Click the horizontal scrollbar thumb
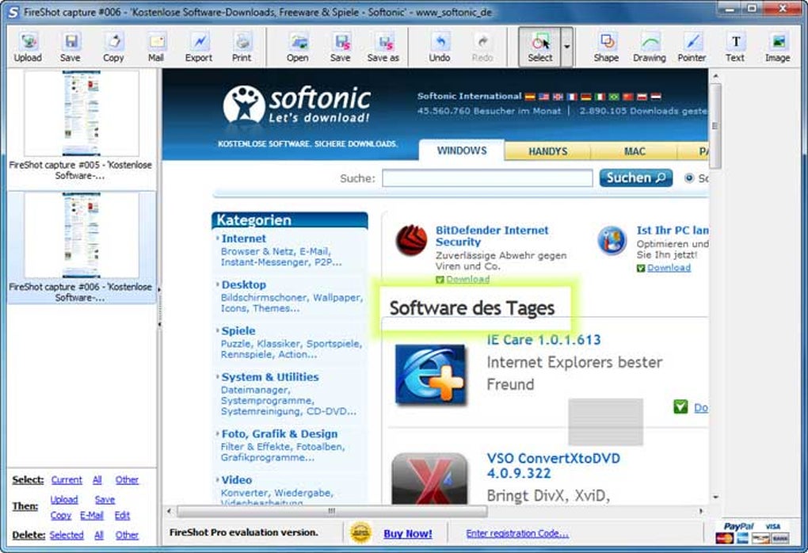 pyautogui.click(x=332, y=511)
